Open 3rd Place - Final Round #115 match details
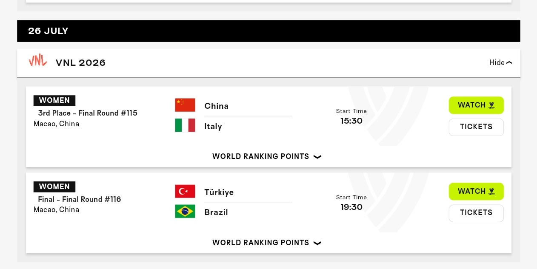Image resolution: width=537 pixels, height=269 pixels. [88, 113]
